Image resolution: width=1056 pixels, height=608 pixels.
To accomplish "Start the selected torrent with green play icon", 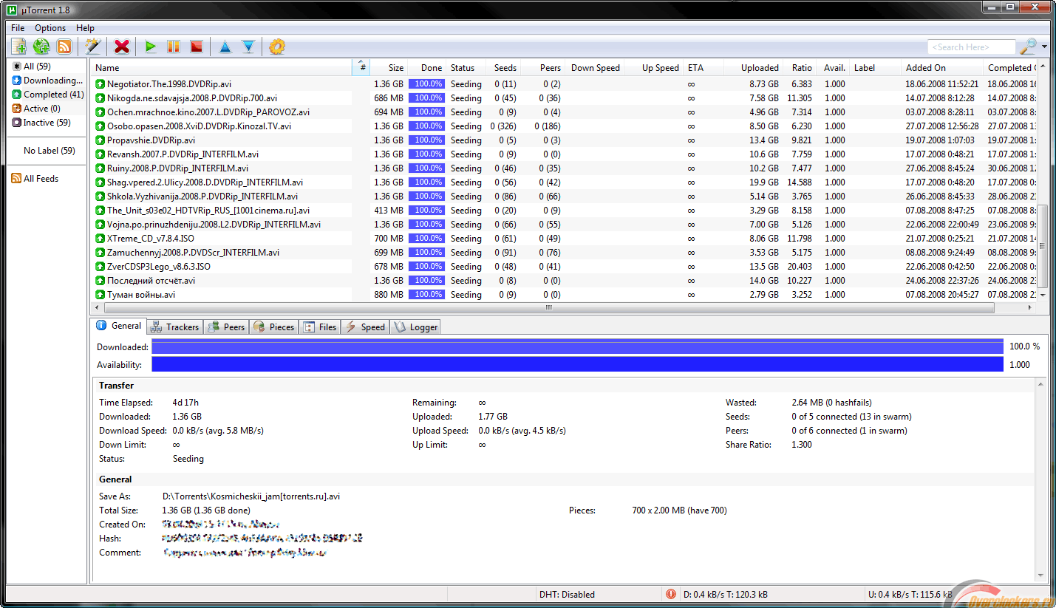I will pos(151,46).
